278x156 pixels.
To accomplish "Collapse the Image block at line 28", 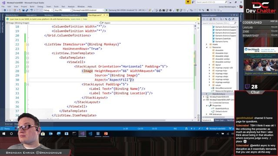I will pos(27,71).
